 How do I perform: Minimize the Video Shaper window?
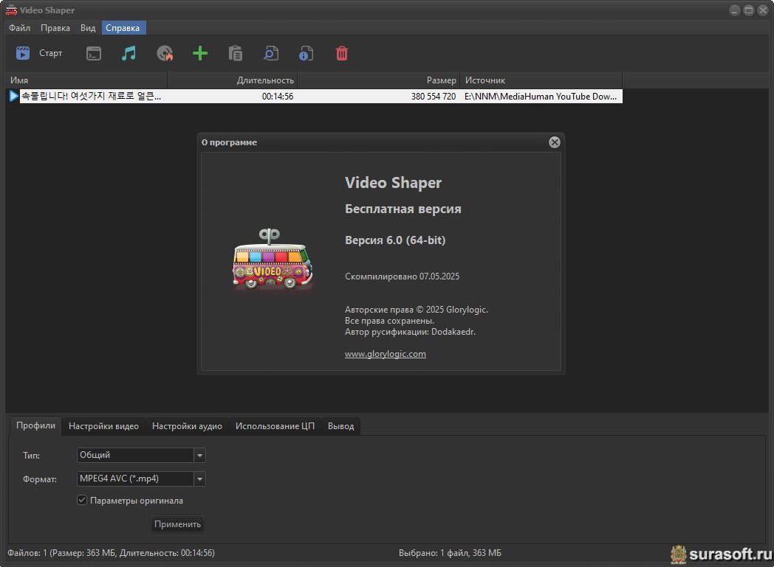click(x=735, y=10)
